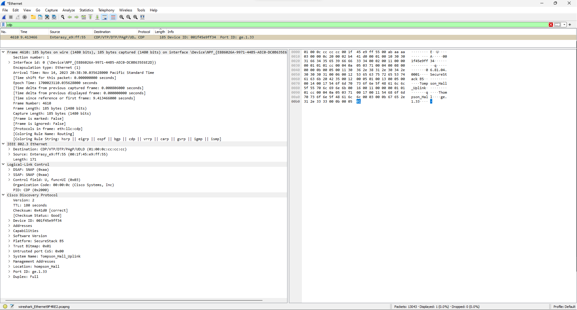The height and width of the screenshot is (310, 577).
Task: Apply the display filter arrow
Action: pyautogui.click(x=558, y=25)
